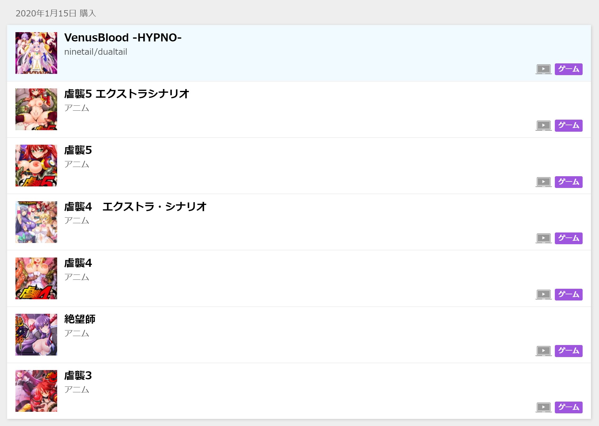This screenshot has width=599, height=426.
Task: Click PC play icon in 虐襲4 エクストラ・シナリオ row
Action: pyautogui.click(x=543, y=238)
